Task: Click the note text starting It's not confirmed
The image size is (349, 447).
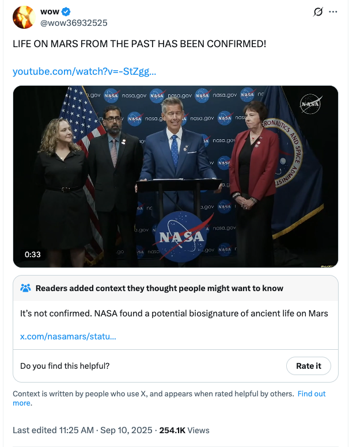Action: [x=174, y=314]
